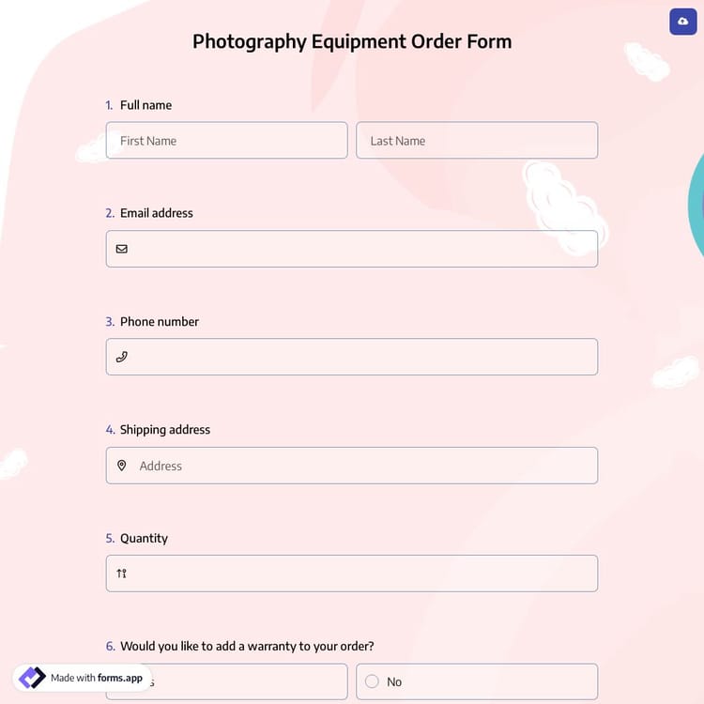
Task: Click the forms.app logo icon
Action: coord(32,678)
